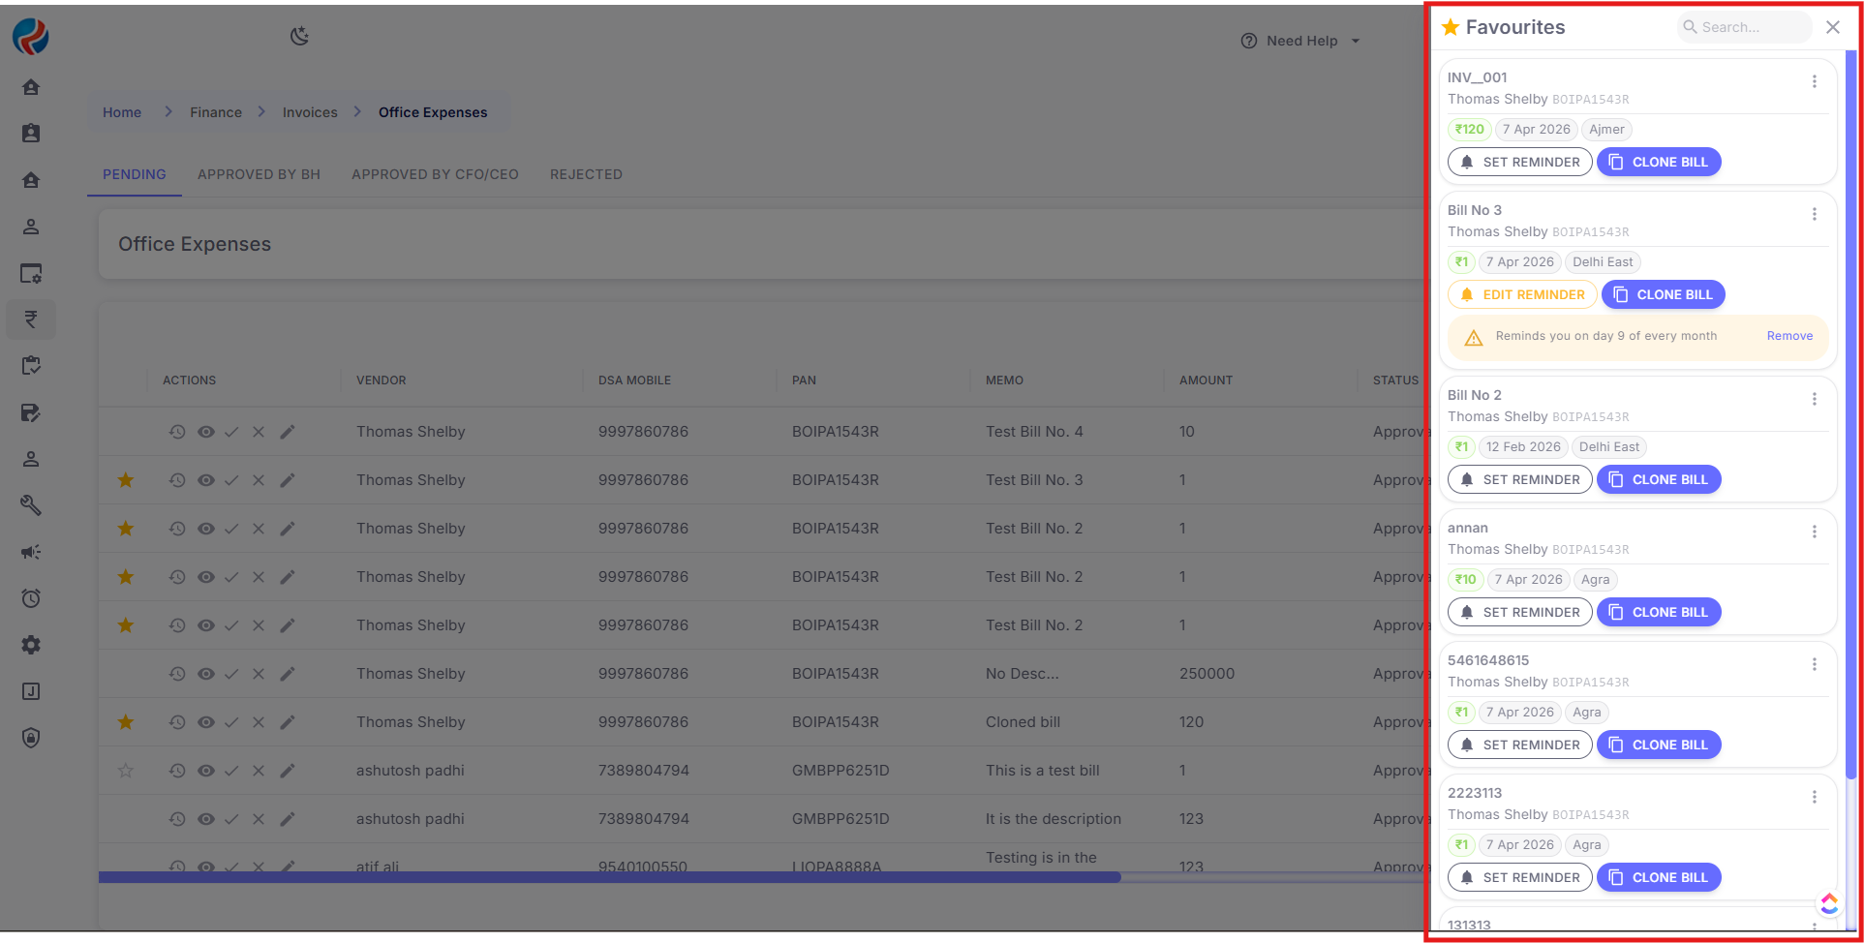Viewport: 1864px width, 943px height.
Task: Click Clone Bill for Bill No 2
Action: [x=1659, y=479]
